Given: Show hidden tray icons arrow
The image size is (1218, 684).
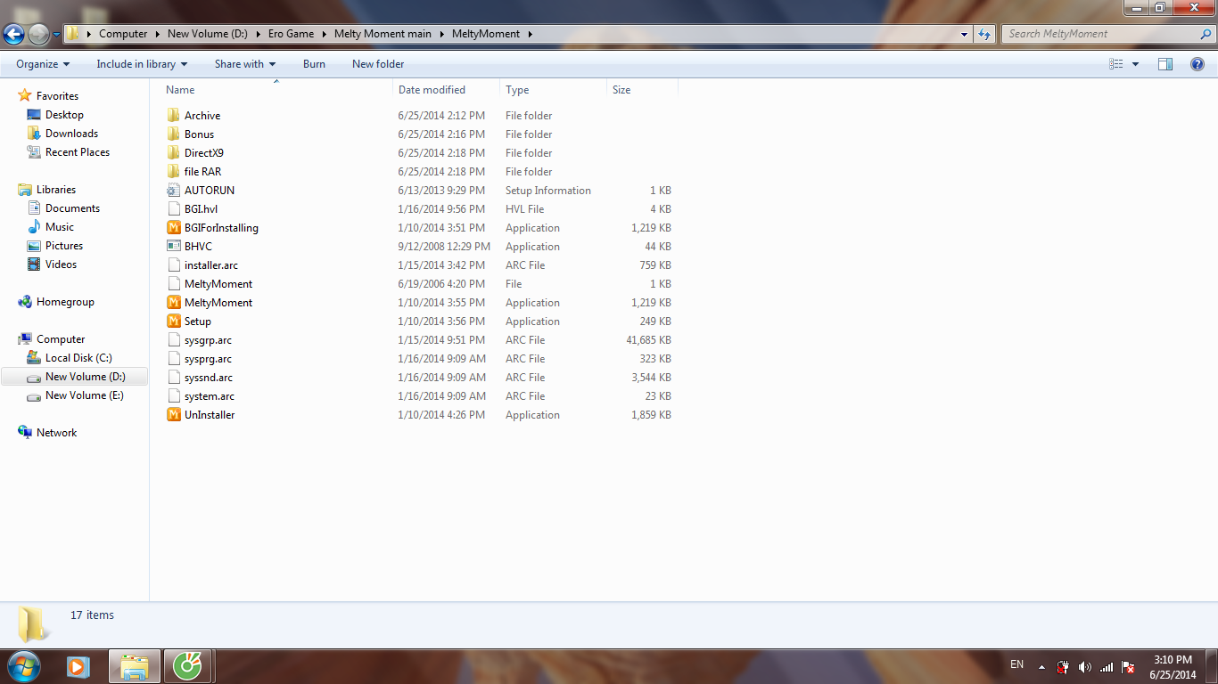Looking at the screenshot, I should (x=1041, y=666).
